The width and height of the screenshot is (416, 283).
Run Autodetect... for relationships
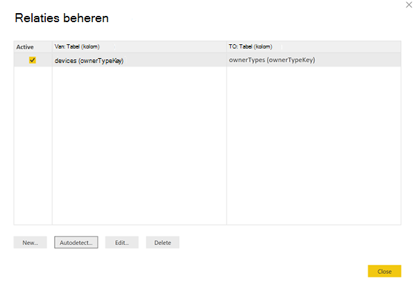click(76, 242)
